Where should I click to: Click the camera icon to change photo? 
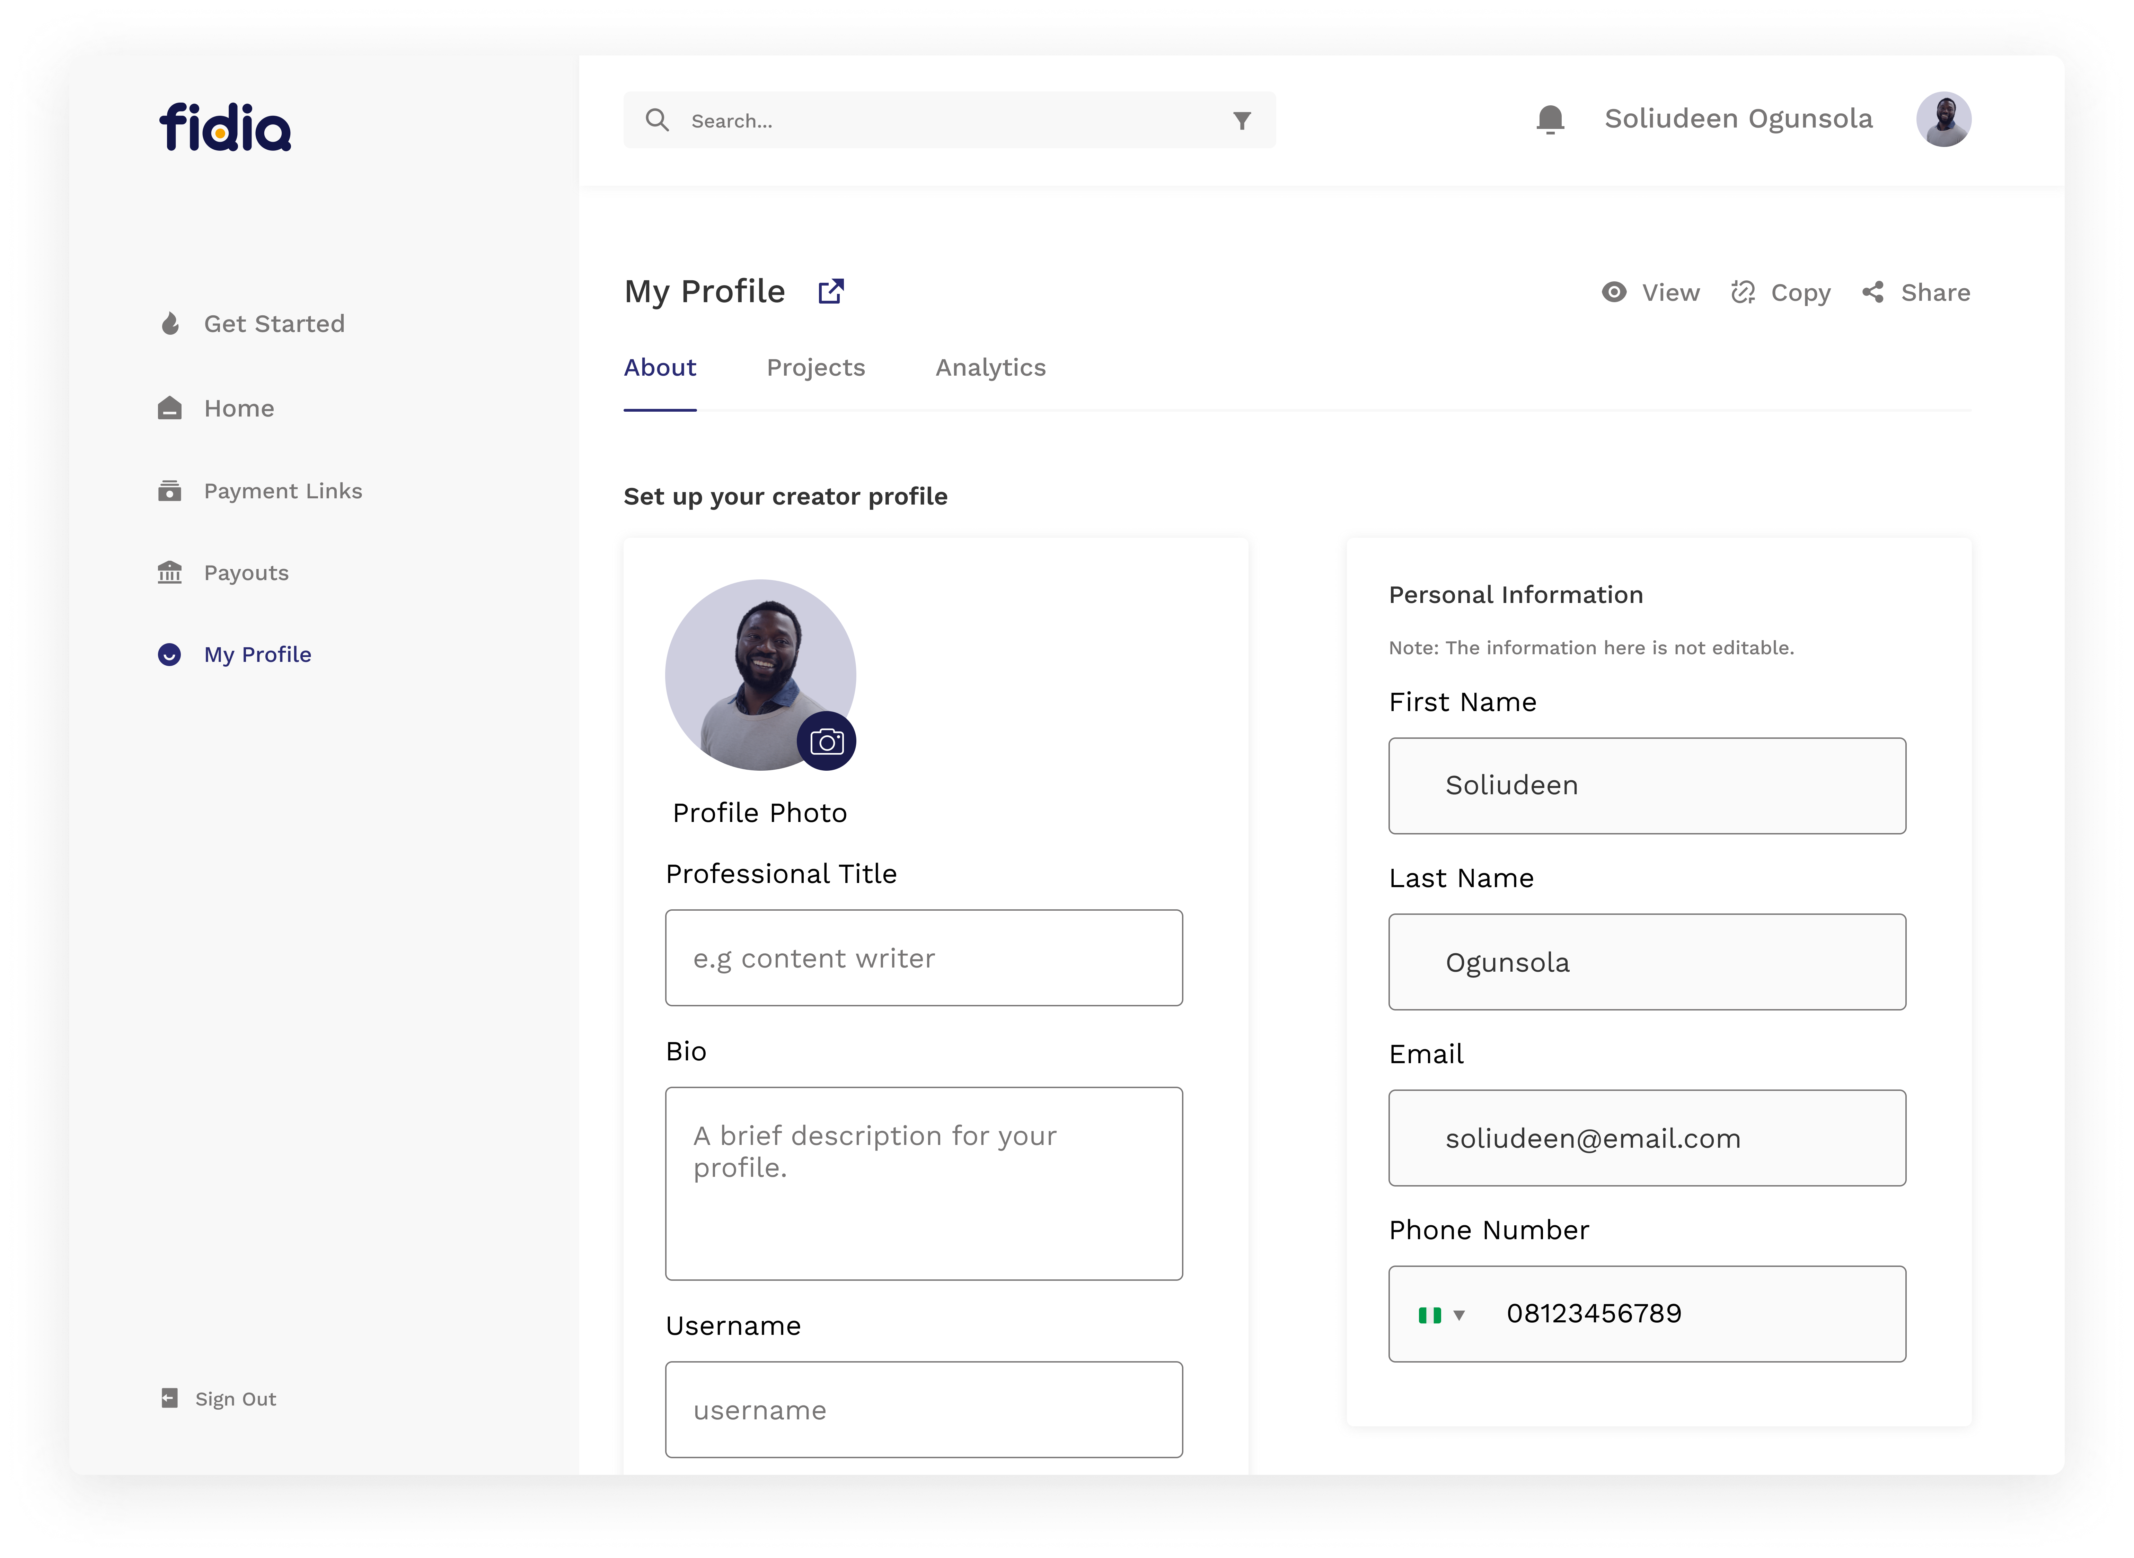[x=827, y=741]
